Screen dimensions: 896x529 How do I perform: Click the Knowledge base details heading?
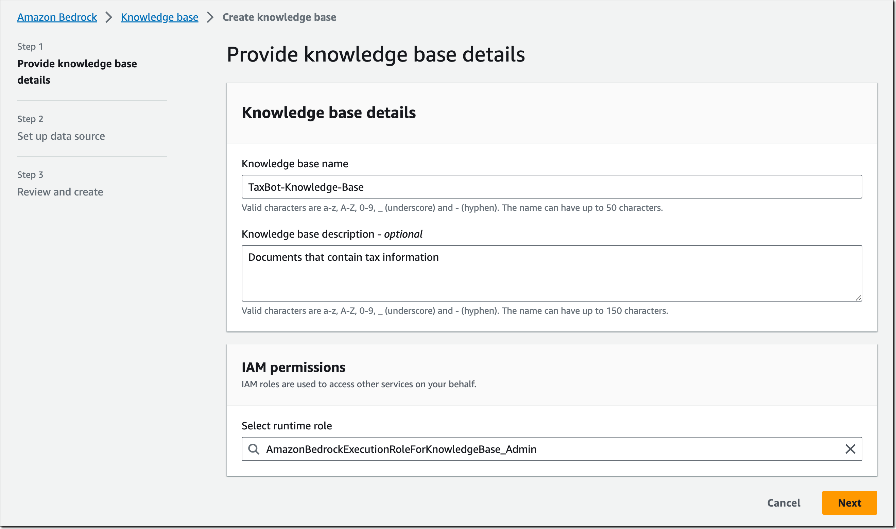click(x=329, y=113)
